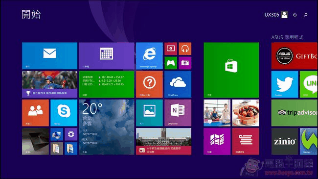318x179 pixels.
Task: Open the Health & Fitness yoga tile
Action: coord(217,113)
